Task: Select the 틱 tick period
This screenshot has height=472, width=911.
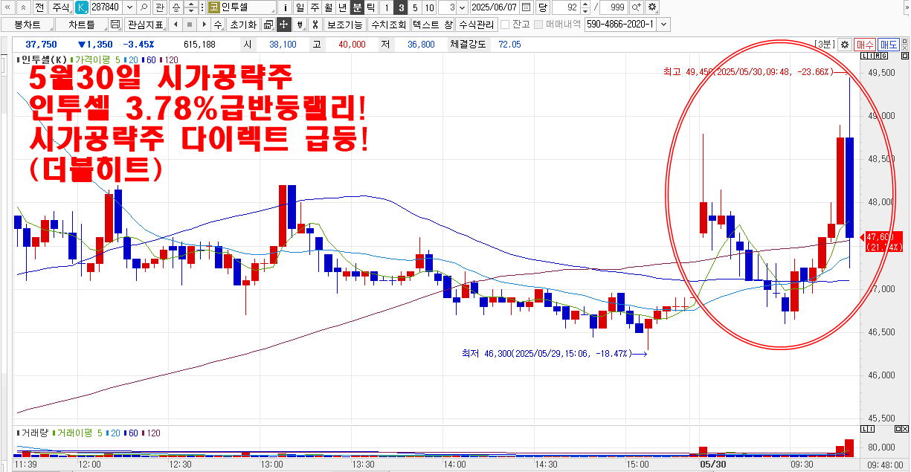Action: (371, 7)
